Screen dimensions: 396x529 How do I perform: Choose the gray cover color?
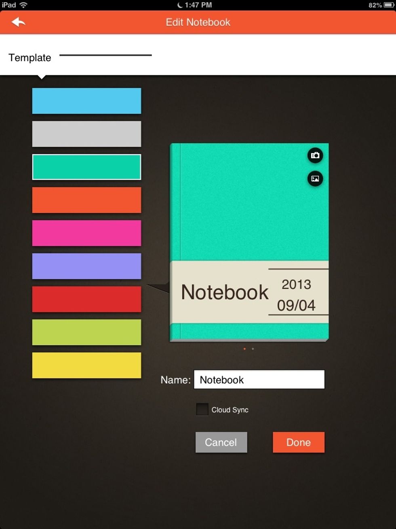coord(86,134)
